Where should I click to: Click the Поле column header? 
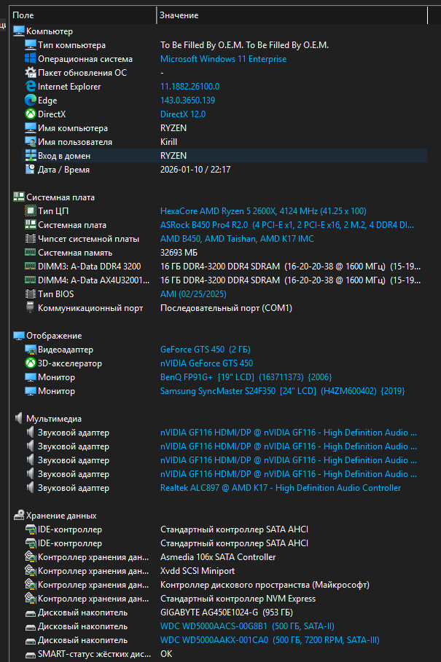(82, 15)
